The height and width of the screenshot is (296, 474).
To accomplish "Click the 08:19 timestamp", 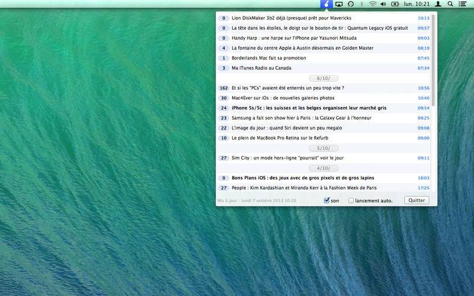I will pyautogui.click(x=424, y=48).
